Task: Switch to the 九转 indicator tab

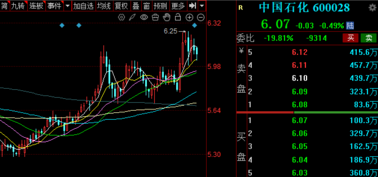Action: tap(18, 6)
